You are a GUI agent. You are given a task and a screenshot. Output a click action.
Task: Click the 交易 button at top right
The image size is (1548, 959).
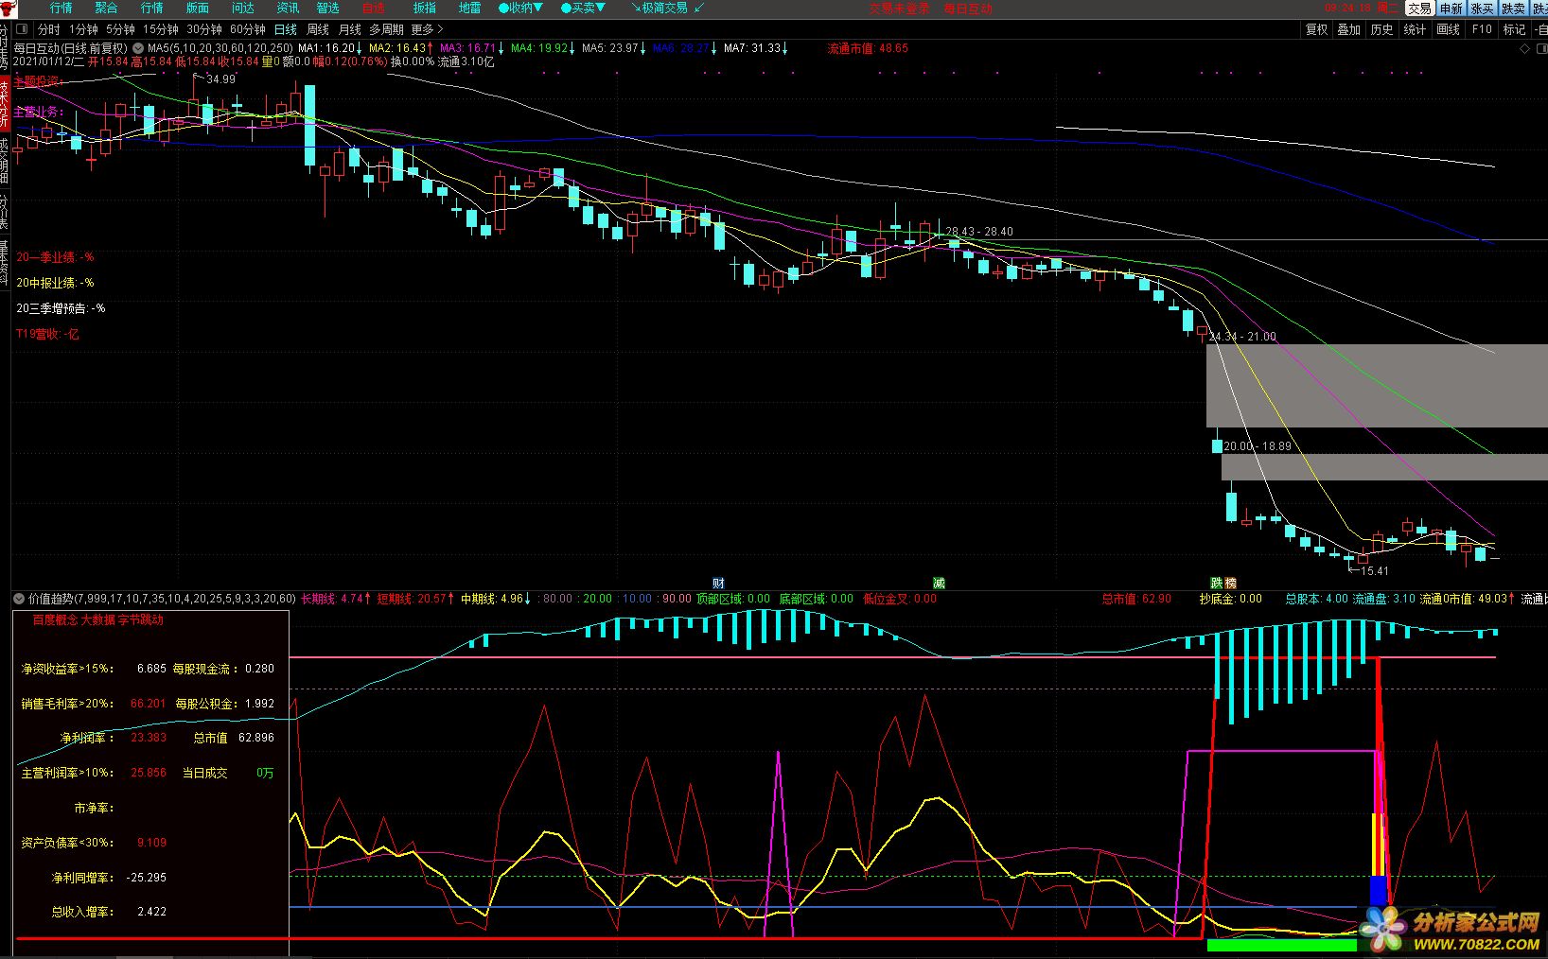1419,8
